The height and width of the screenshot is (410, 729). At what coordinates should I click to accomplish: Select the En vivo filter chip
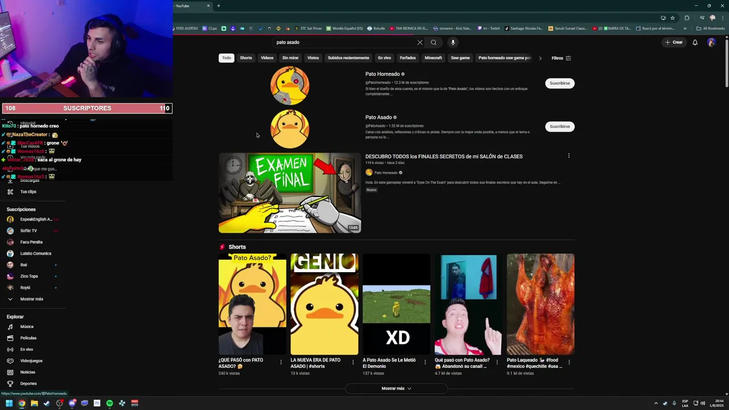click(x=384, y=58)
